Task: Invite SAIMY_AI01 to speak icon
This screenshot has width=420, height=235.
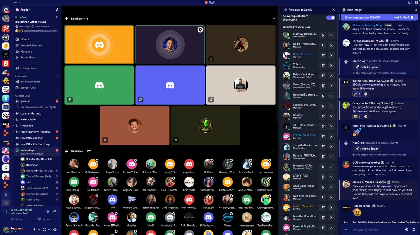Action: point(323,177)
